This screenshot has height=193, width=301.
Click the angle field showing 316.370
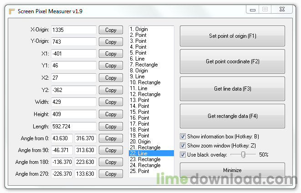point(86,138)
